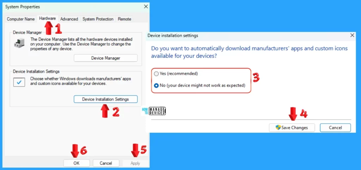Click the download manufacturers' apps question heading

pyautogui.click(x=249, y=52)
